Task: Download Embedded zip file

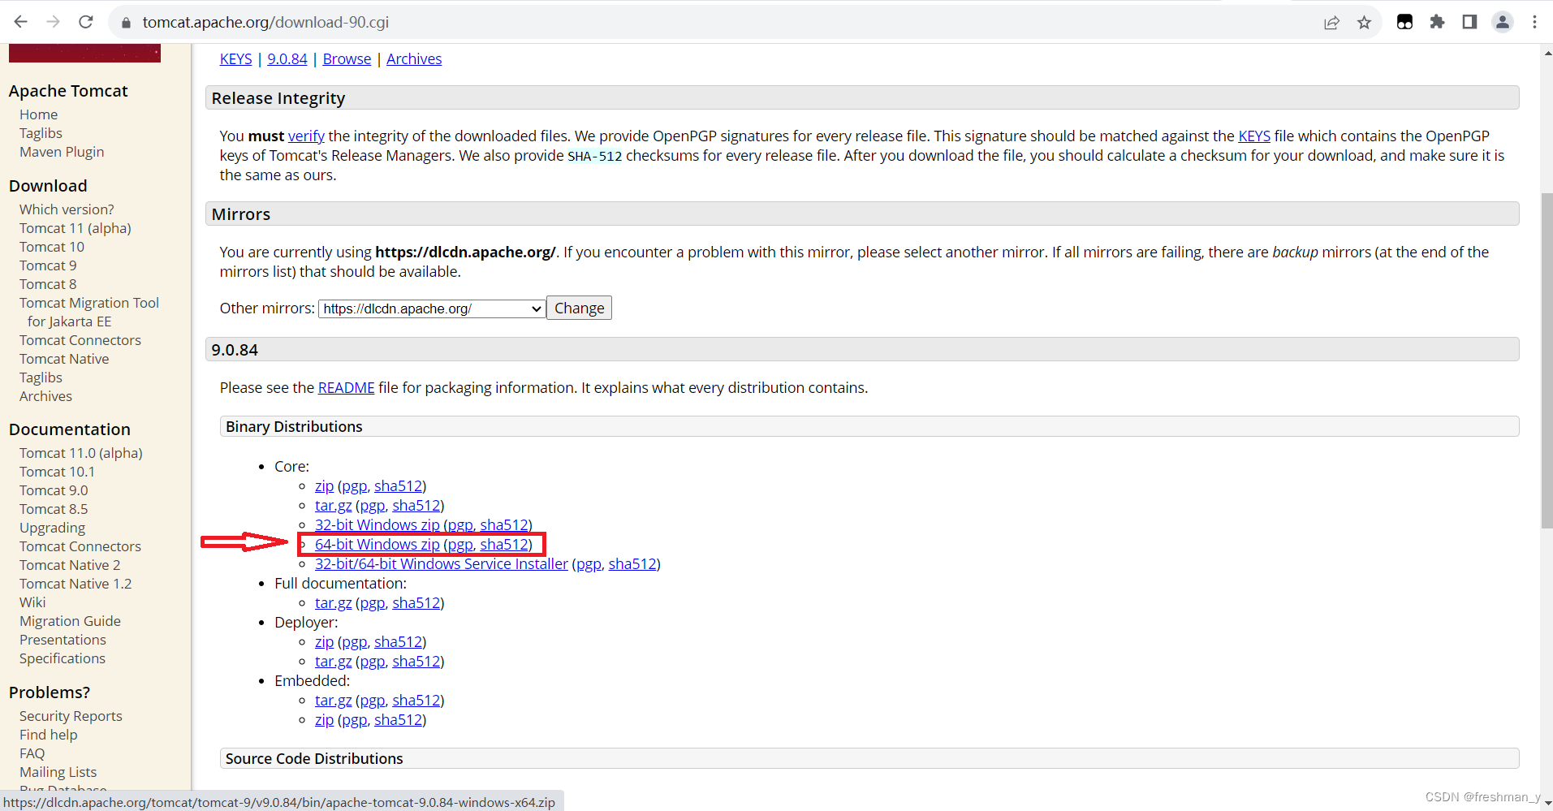Action: pyautogui.click(x=324, y=719)
